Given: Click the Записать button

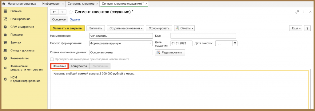Looking at the screenshot, I should point(96,28).
